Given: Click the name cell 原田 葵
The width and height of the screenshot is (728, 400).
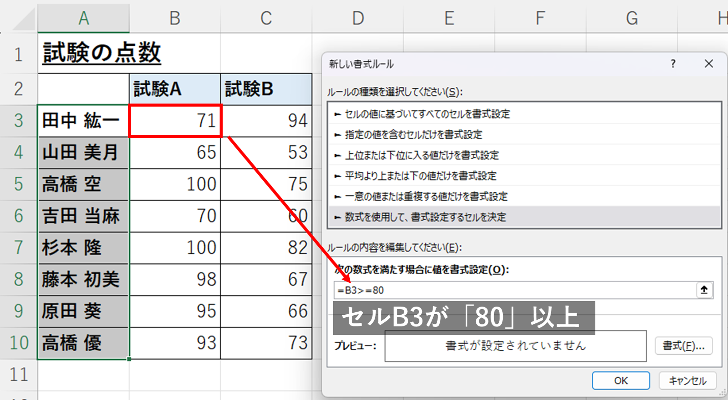Looking at the screenshot, I should (x=83, y=311).
